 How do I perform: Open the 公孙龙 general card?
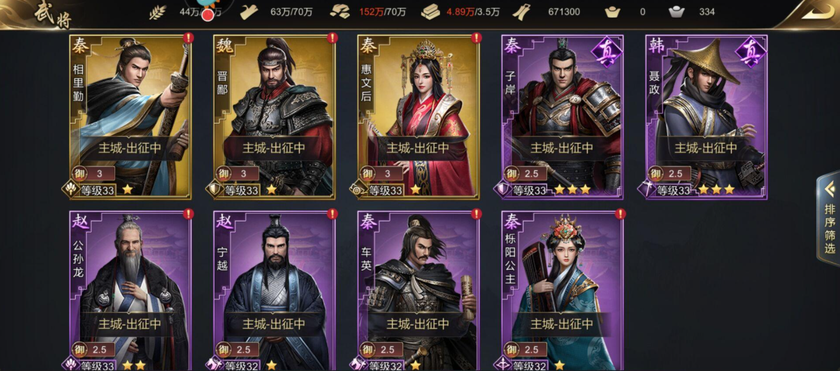[130, 291]
